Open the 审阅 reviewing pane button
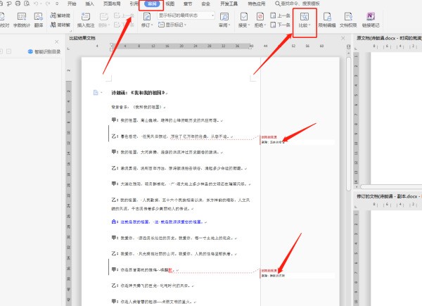This screenshot has width=422, height=306. click(x=224, y=20)
